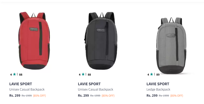Select the 89 ratings count under grey backpack

pyautogui.click(x=158, y=75)
